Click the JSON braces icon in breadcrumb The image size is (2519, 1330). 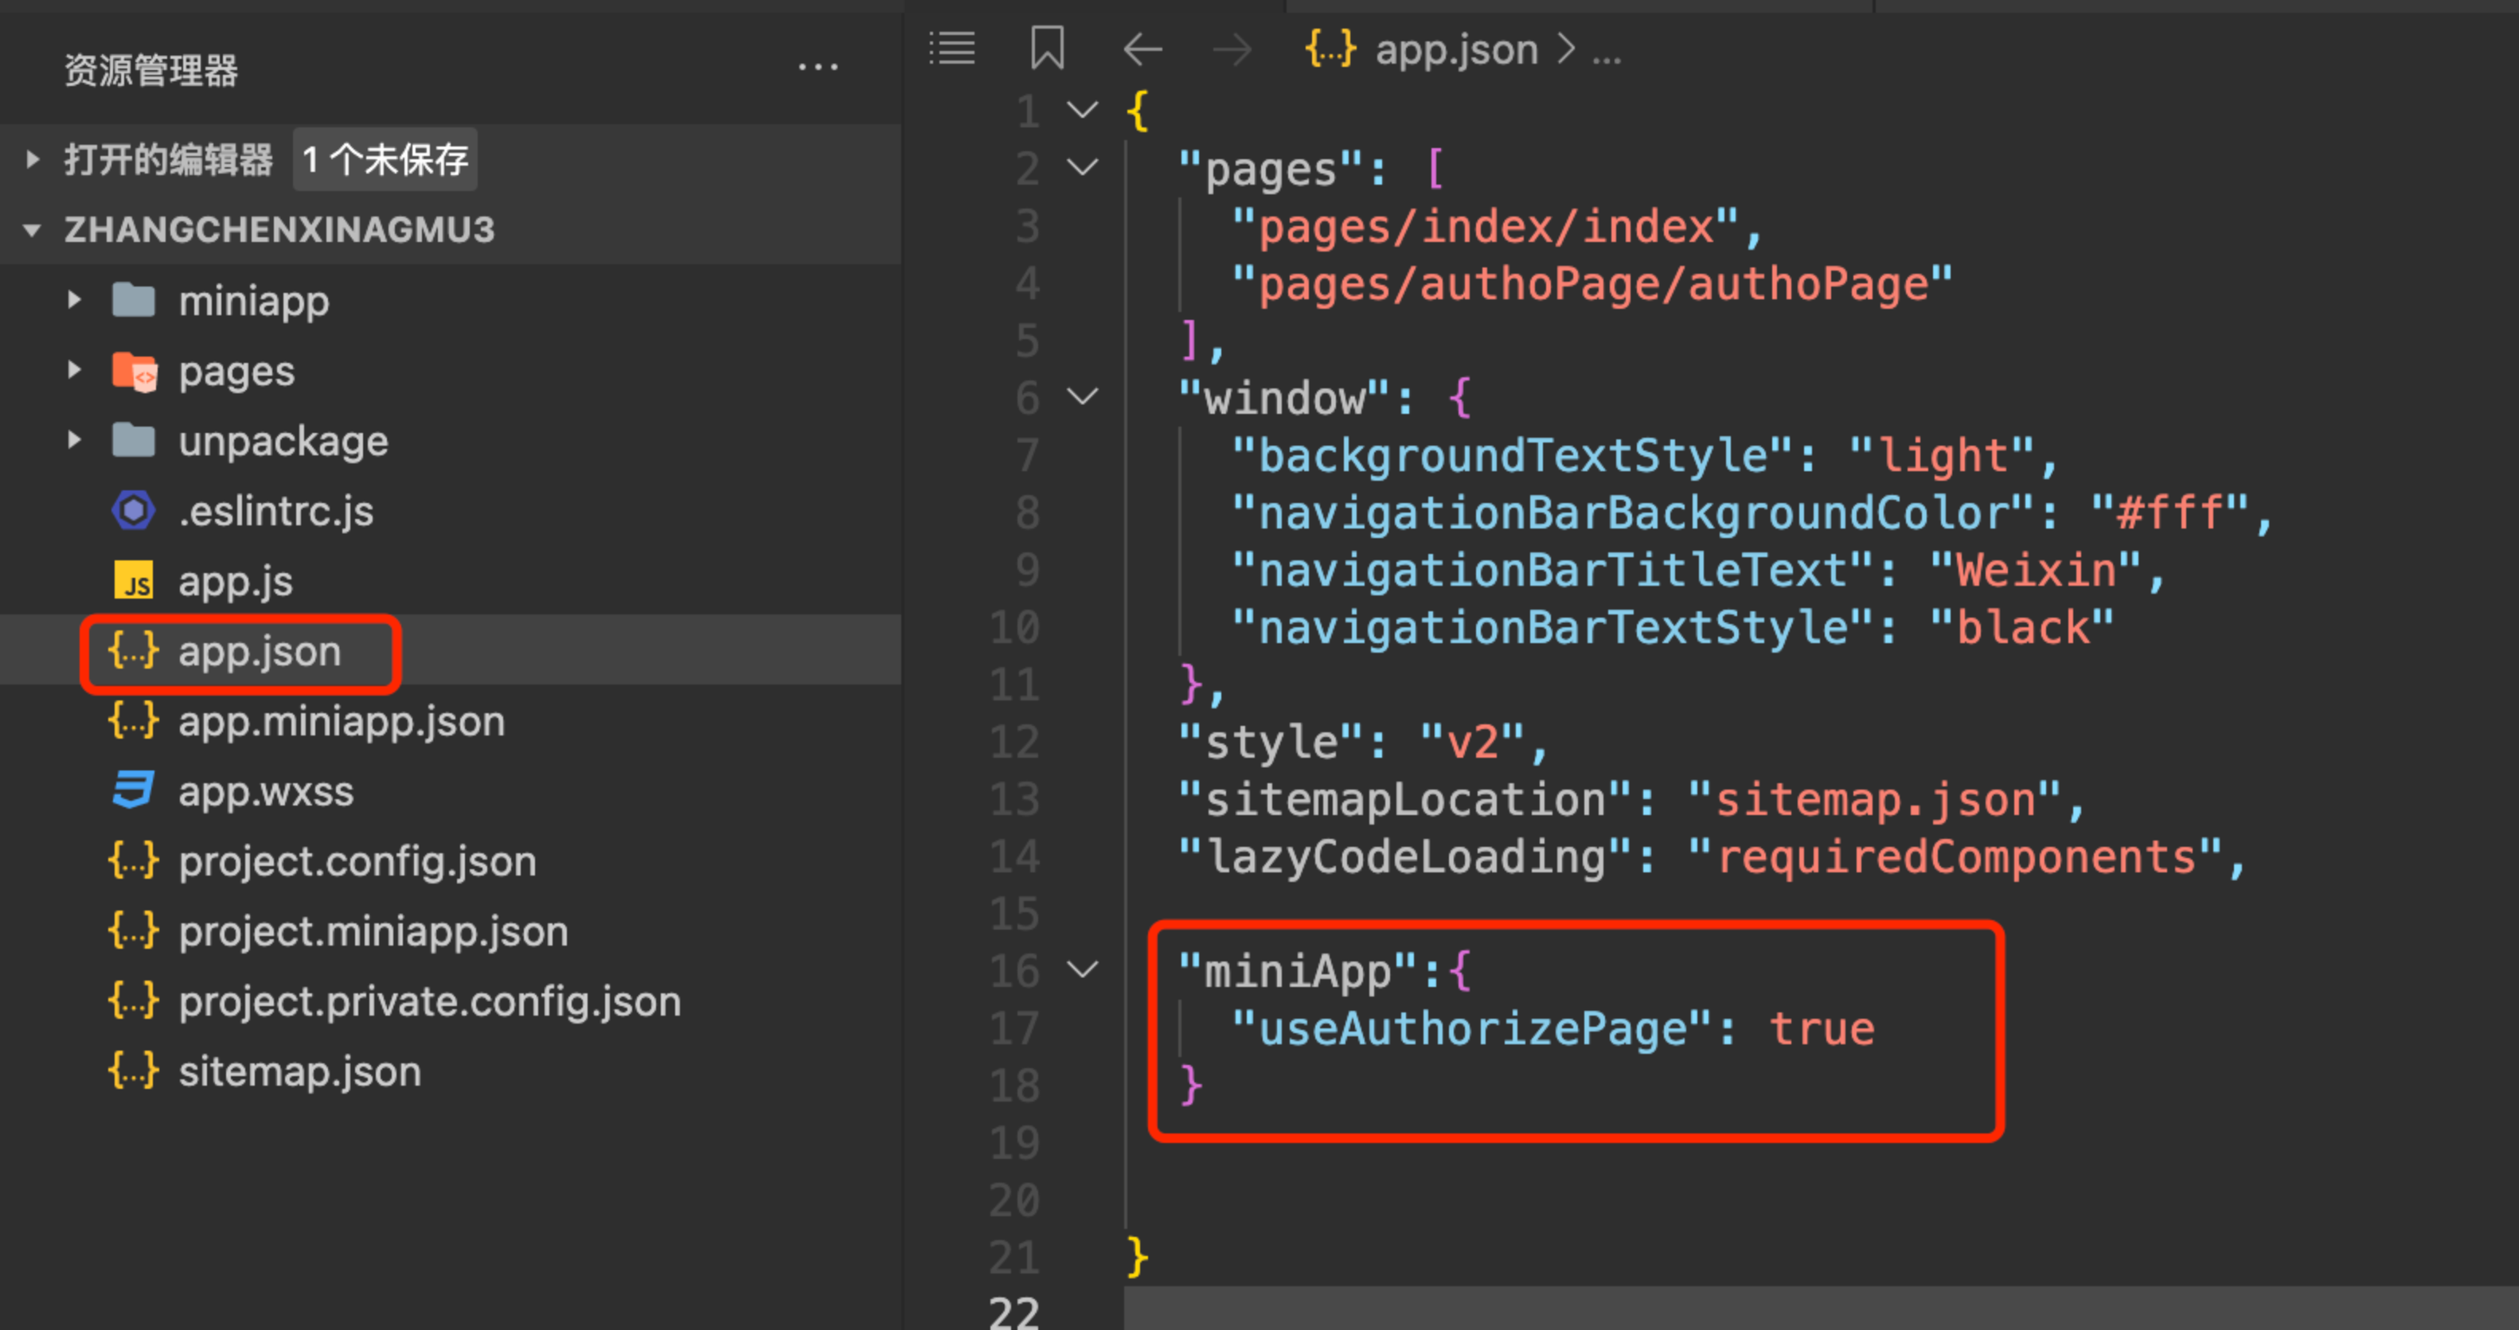tap(1331, 49)
